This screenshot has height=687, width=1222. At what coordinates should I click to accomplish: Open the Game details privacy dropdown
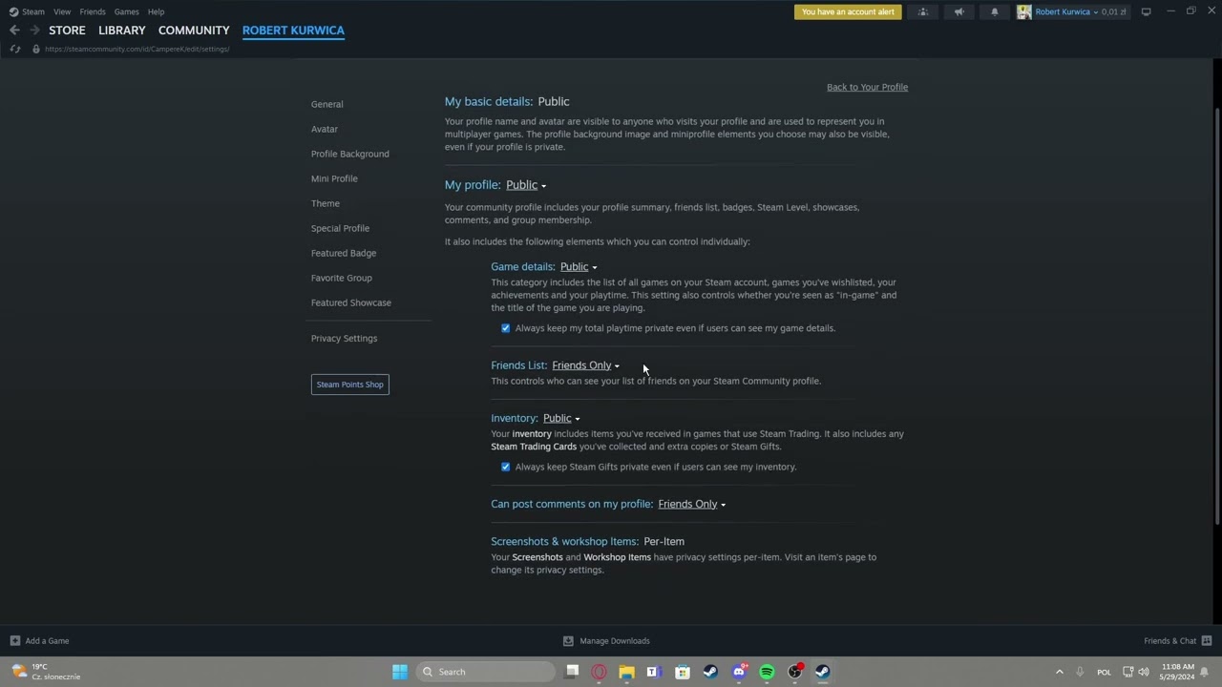point(579,267)
